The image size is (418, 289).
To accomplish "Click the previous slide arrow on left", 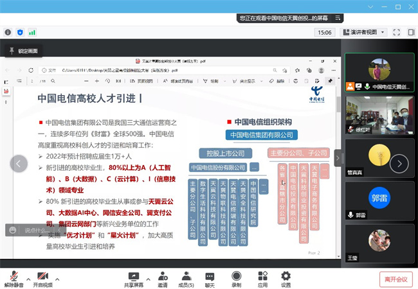I will pos(19,164).
